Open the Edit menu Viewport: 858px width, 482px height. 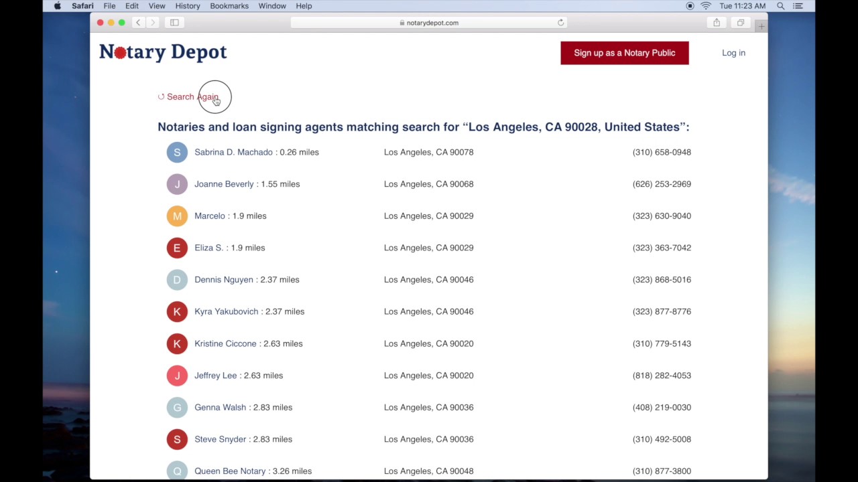pyautogui.click(x=132, y=6)
